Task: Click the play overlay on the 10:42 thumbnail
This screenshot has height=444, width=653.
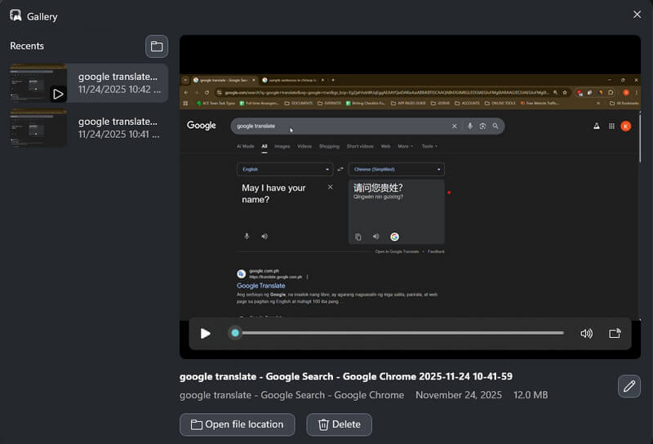Action: pos(58,94)
